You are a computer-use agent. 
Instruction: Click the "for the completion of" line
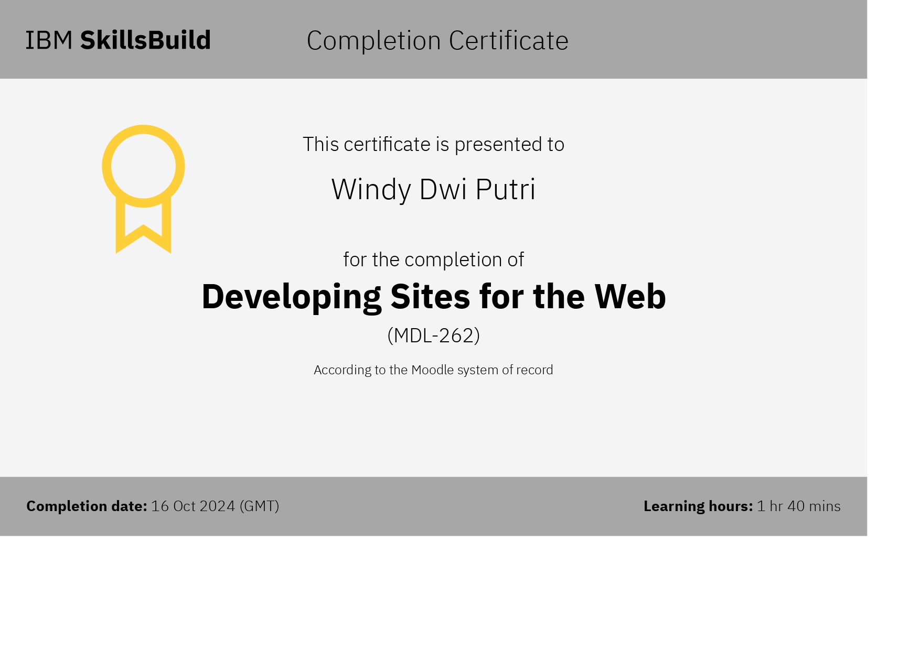point(433,259)
